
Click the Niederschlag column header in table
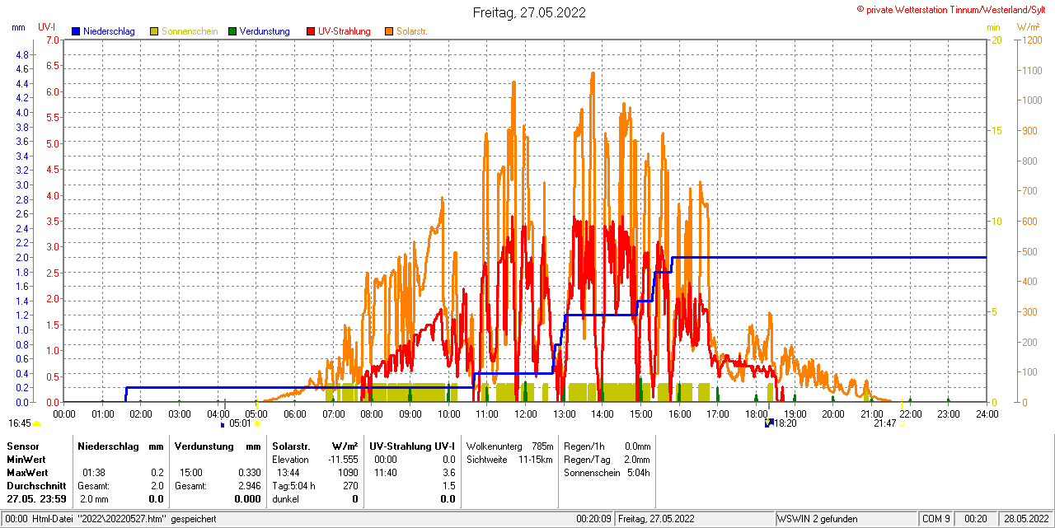coord(109,446)
